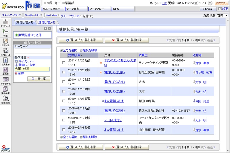The height and width of the screenshot is (153, 230).
Task: Click the page vertical scrollbar
Action: point(227,85)
